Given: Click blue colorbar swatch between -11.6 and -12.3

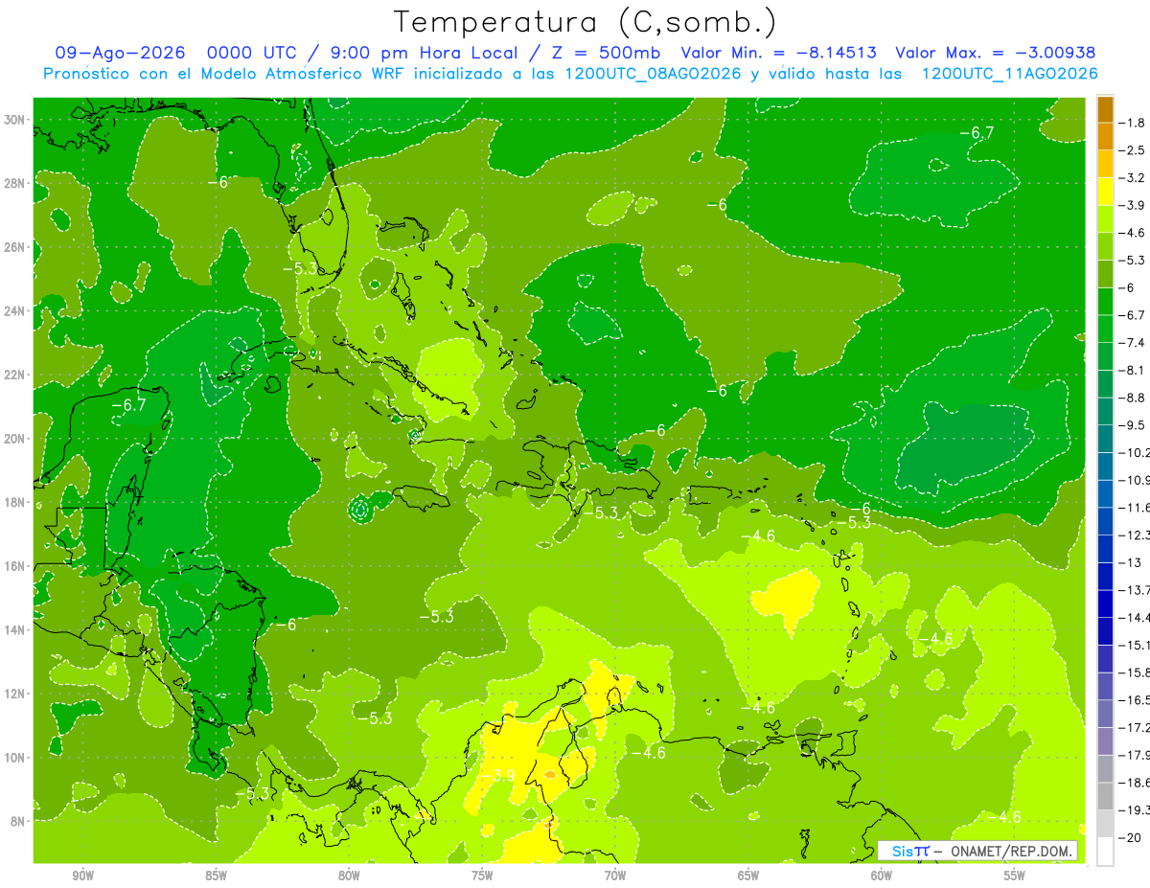Looking at the screenshot, I should [x=1105, y=521].
